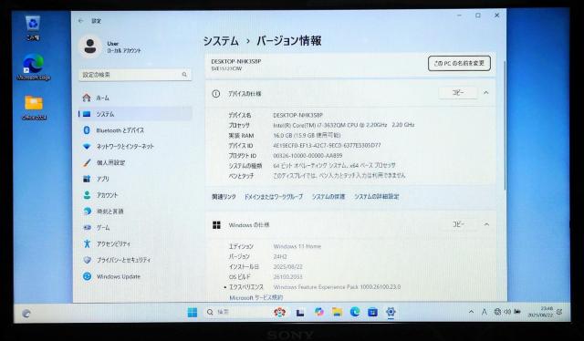Open the Microsoft Edge desktop shortcut

pos(34,67)
